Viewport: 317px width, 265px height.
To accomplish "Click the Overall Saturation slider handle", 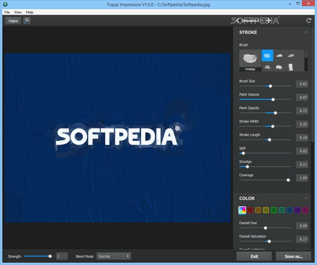I will 269,241.
